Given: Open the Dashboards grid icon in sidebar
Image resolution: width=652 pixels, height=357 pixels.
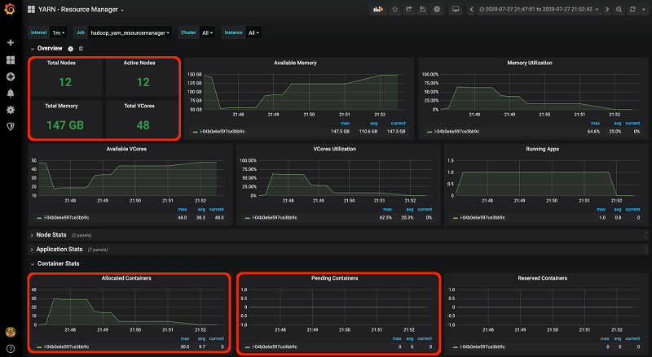Looking at the screenshot, I should click(11, 60).
